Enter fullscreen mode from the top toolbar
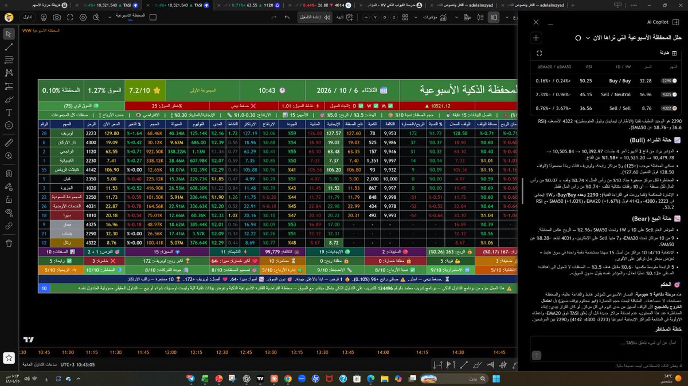Image resolution: width=688 pixels, height=386 pixels. [70, 17]
